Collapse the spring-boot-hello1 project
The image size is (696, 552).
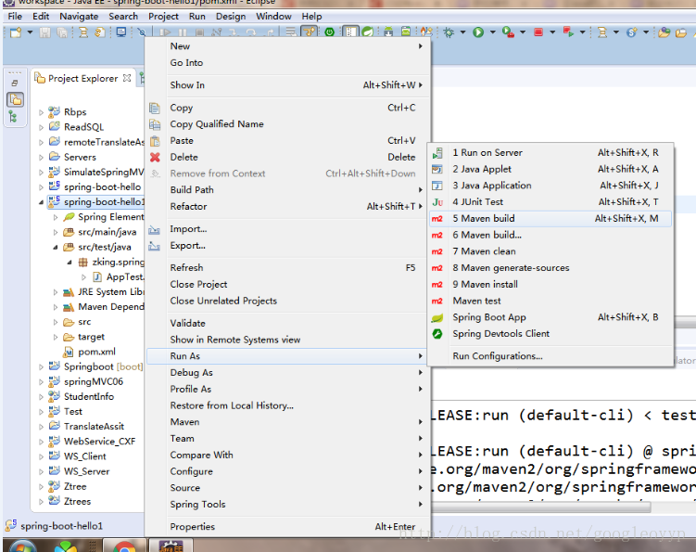pos(41,202)
